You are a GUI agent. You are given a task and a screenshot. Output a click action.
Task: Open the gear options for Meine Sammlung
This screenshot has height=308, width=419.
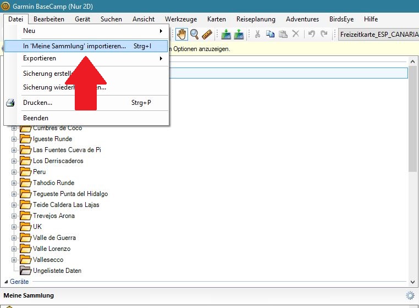click(410, 295)
